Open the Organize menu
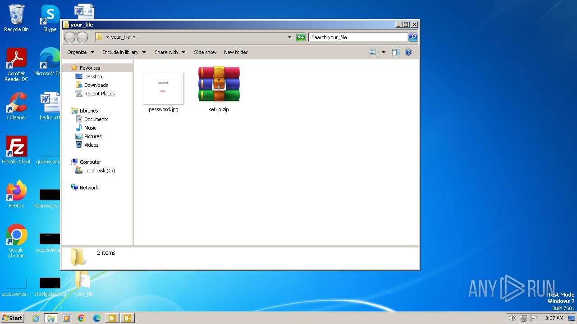The height and width of the screenshot is (324, 577). 81,52
